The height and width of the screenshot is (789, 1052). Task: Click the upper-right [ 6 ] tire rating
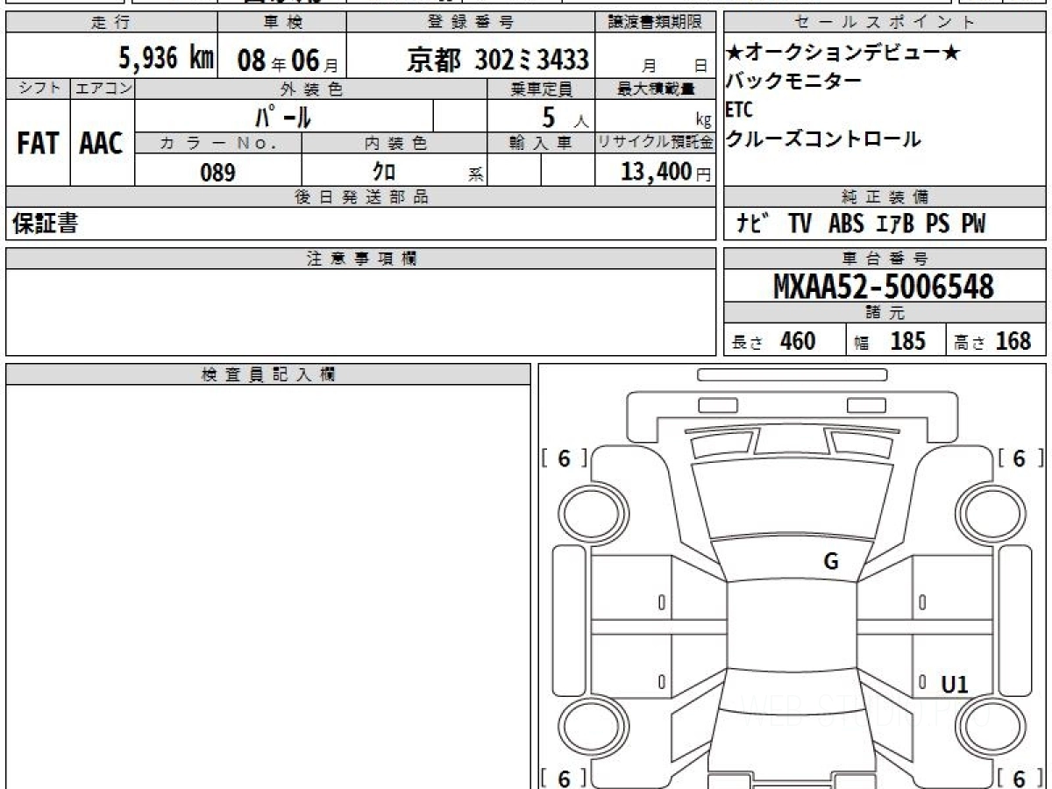point(1020,458)
